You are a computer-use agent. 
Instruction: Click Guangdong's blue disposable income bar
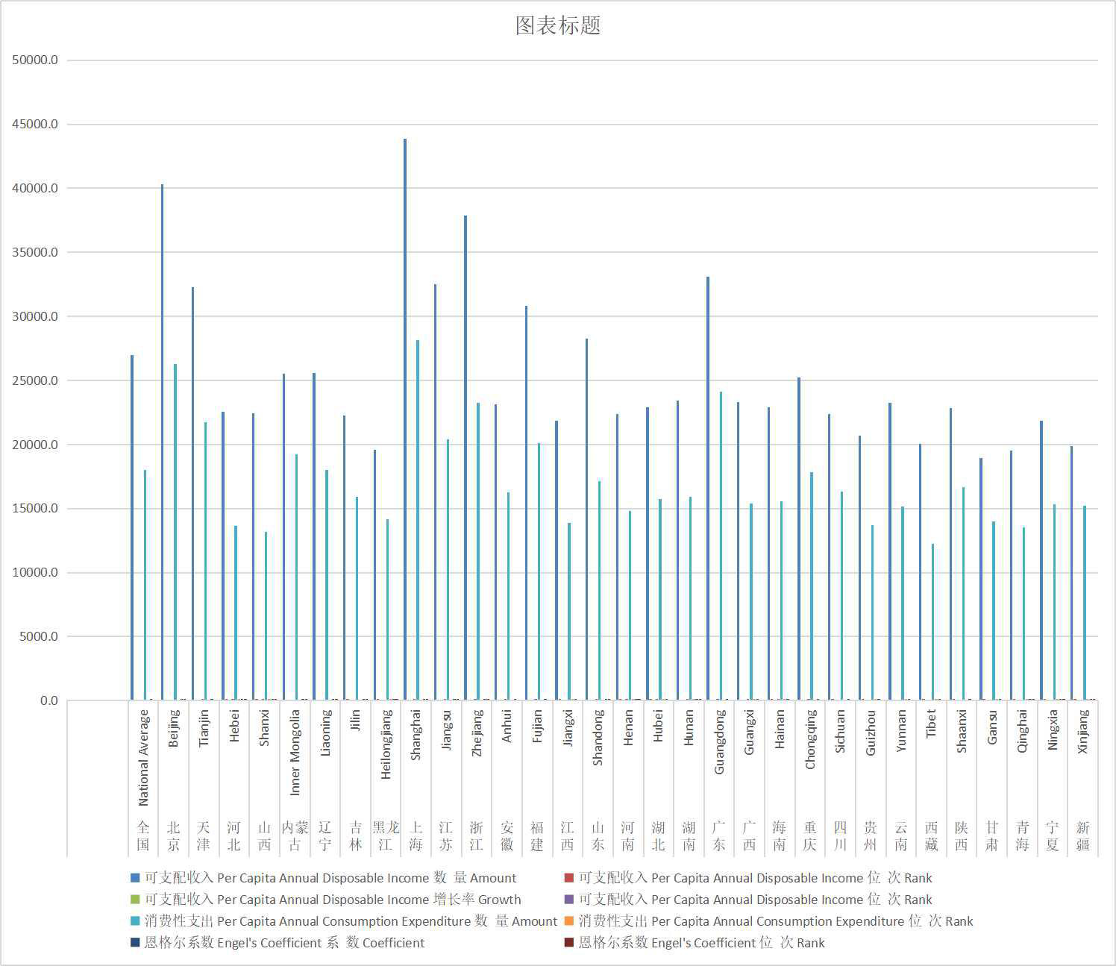(x=708, y=489)
